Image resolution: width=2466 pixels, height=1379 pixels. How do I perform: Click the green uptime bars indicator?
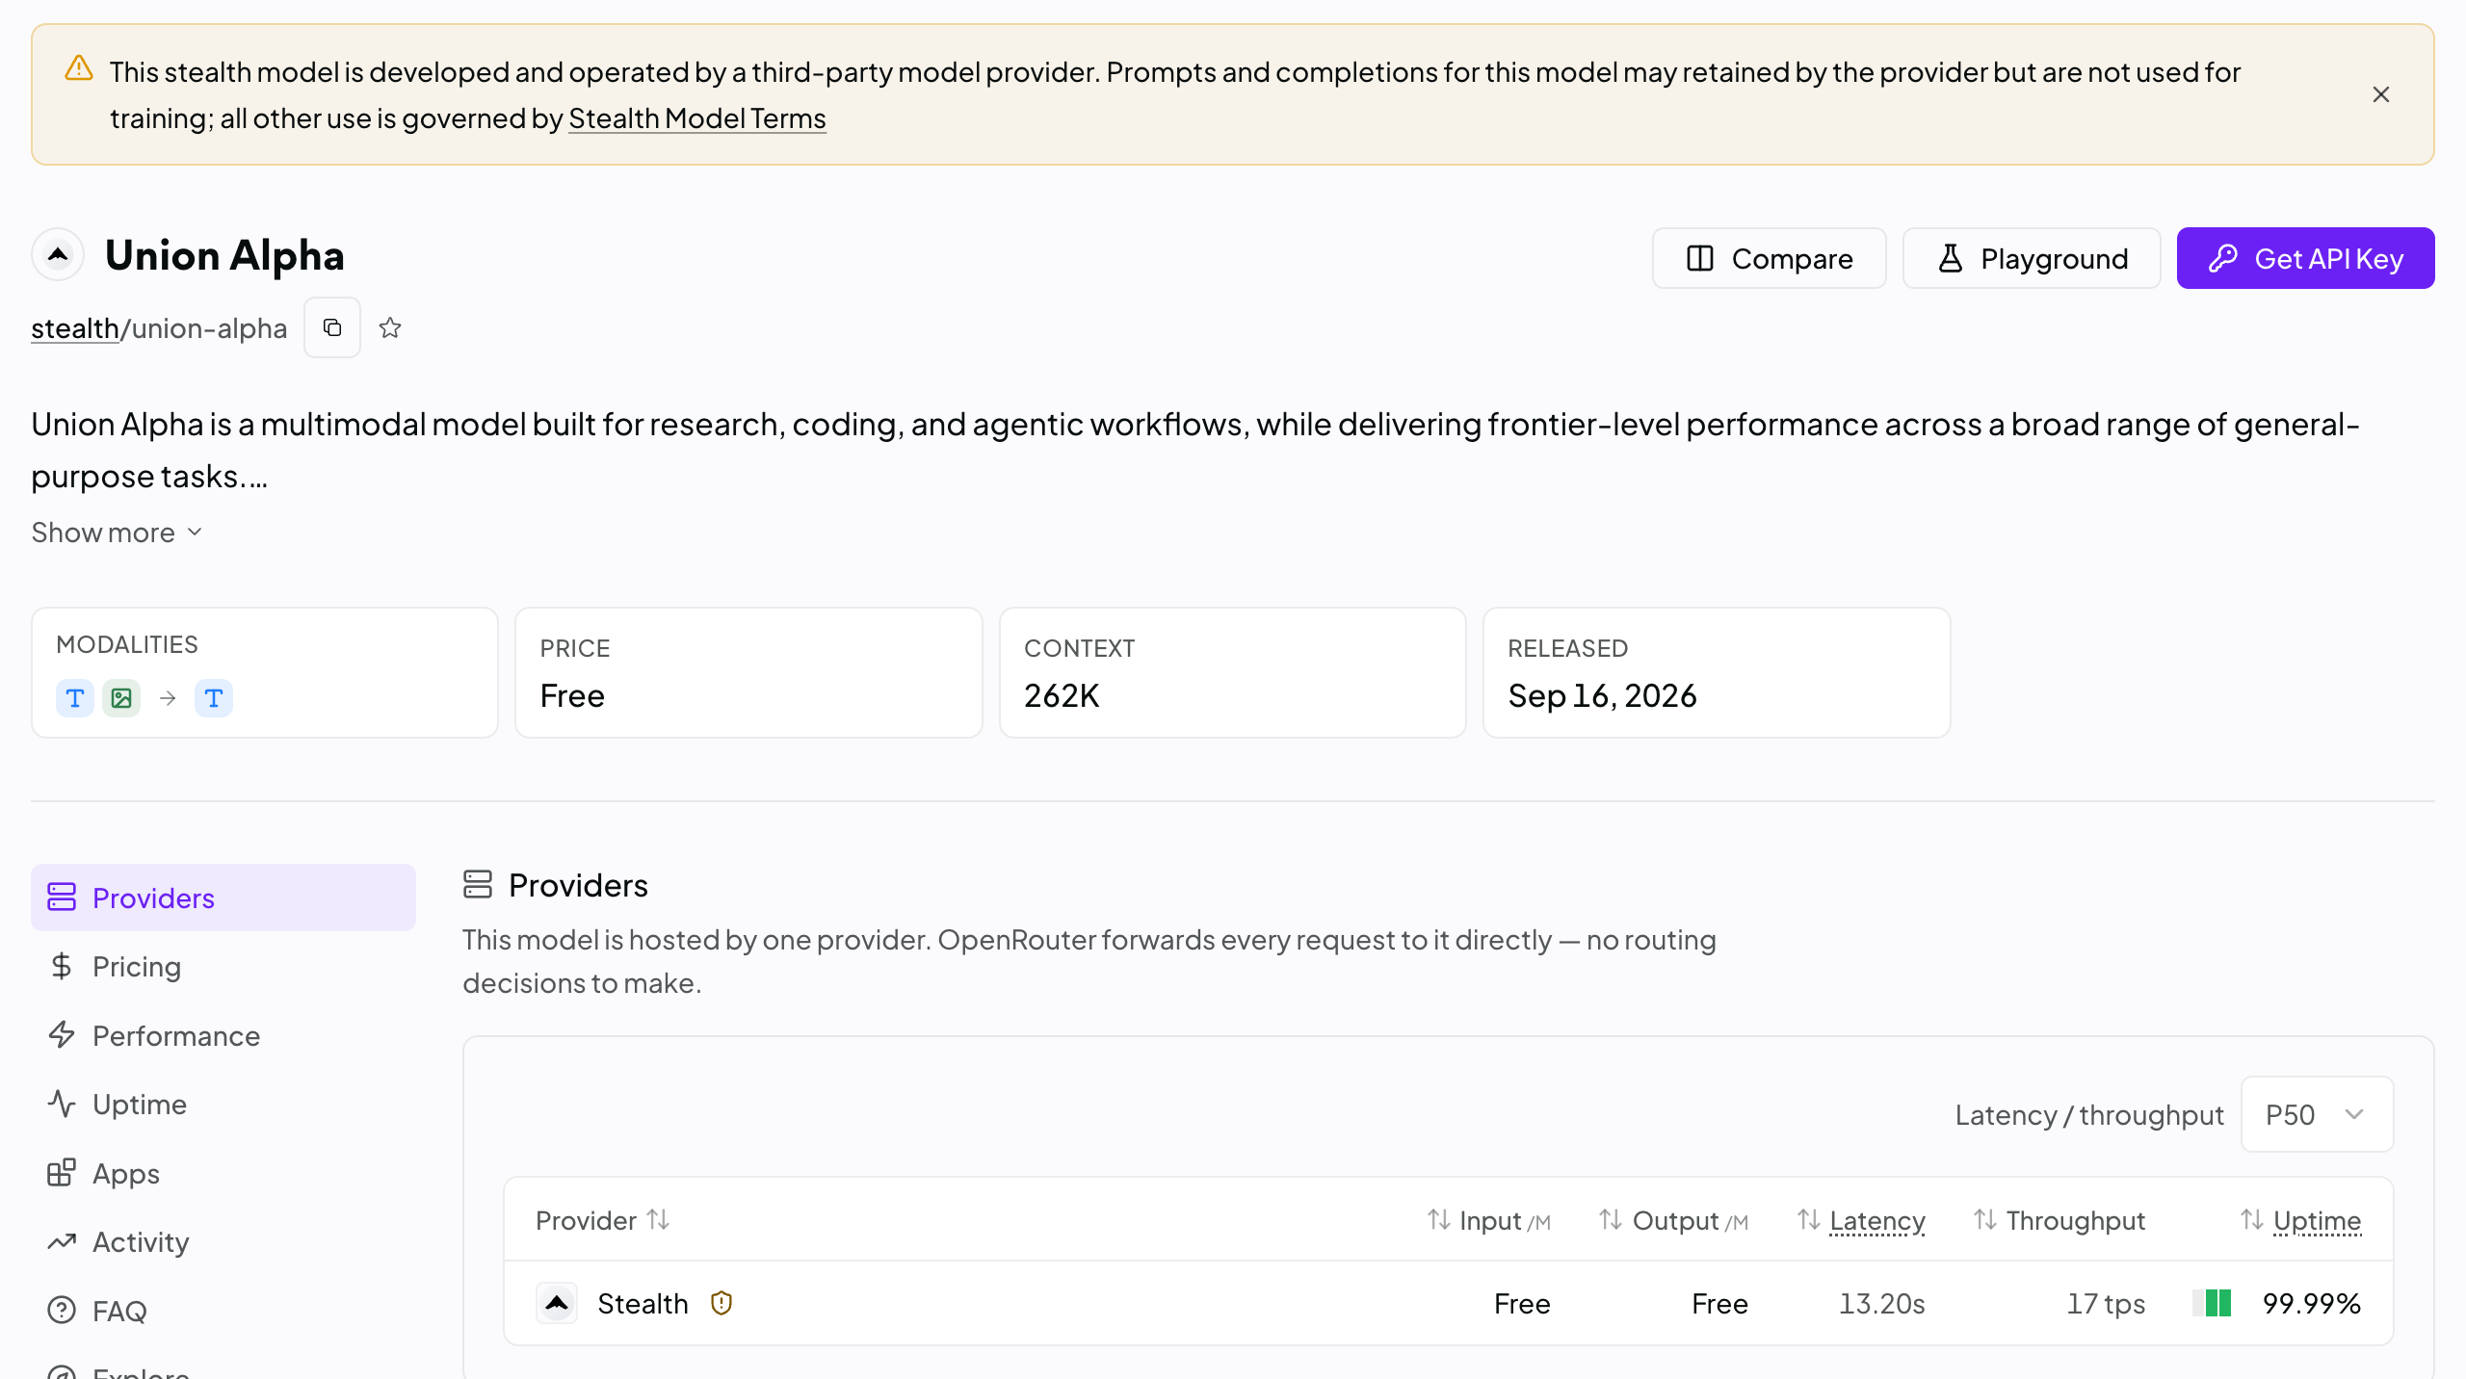[2212, 1303]
